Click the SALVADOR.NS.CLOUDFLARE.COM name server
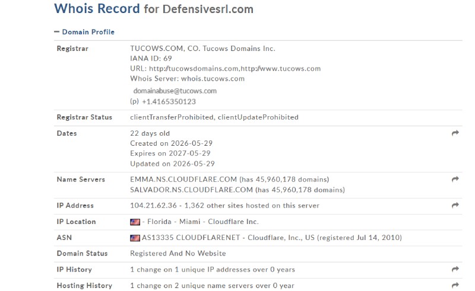 (191, 190)
